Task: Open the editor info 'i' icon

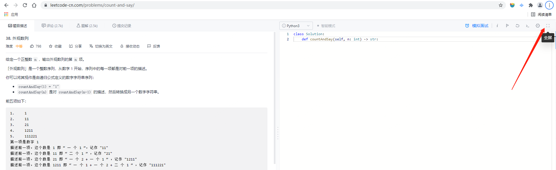Action: (497, 26)
